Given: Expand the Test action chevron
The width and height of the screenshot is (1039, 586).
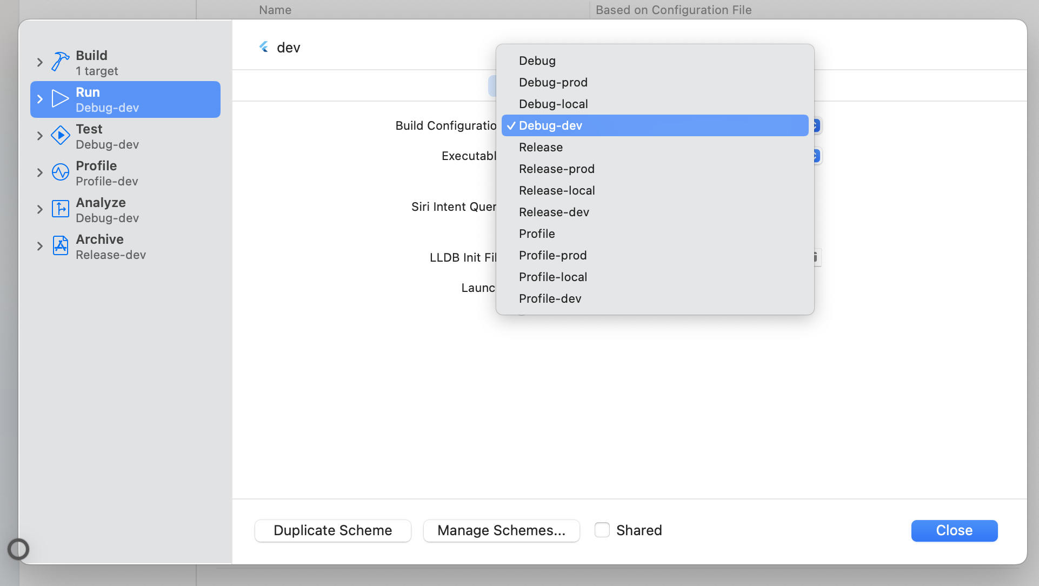Looking at the screenshot, I should coord(39,136).
